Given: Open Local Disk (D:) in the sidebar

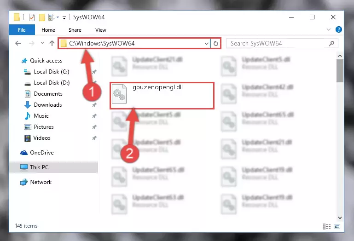Looking at the screenshot, I should pyautogui.click(x=52, y=83).
